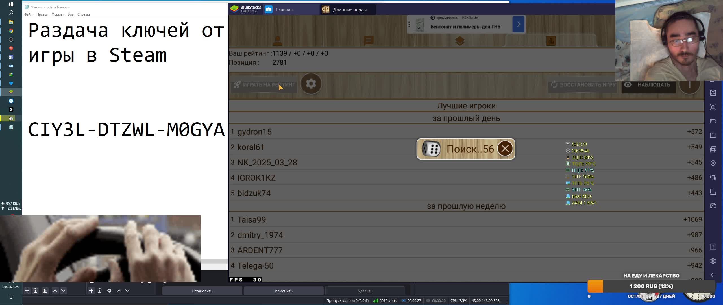Open the Формат menu in Notepad
The width and height of the screenshot is (723, 305).
pos(58,14)
